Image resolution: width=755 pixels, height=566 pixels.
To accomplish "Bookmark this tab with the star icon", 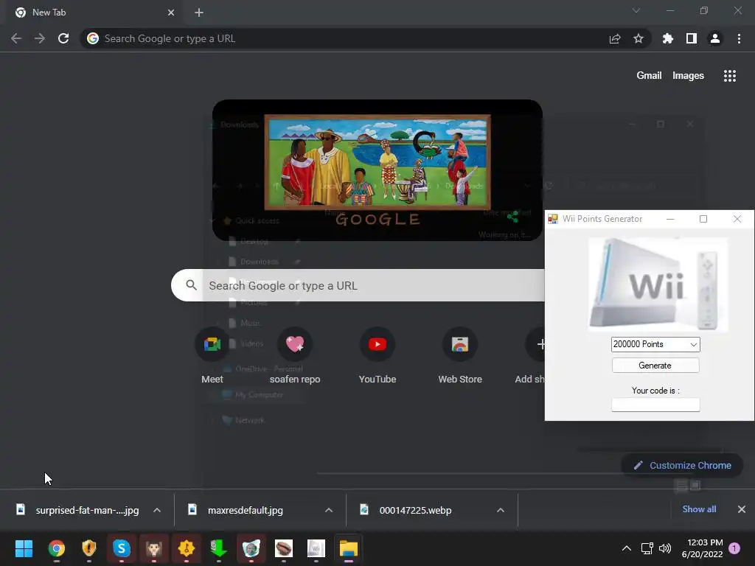I will 639,38.
